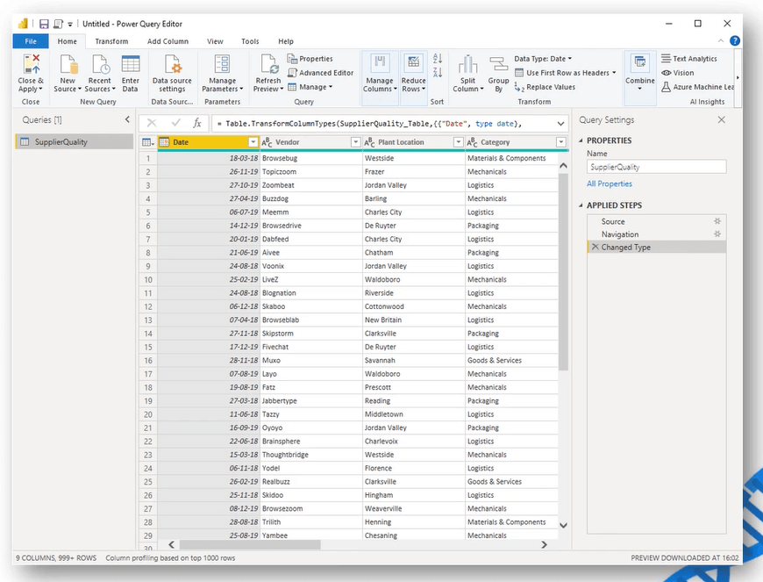Click the Group By icon
Viewport: 763px width, 582px height.
(x=498, y=64)
